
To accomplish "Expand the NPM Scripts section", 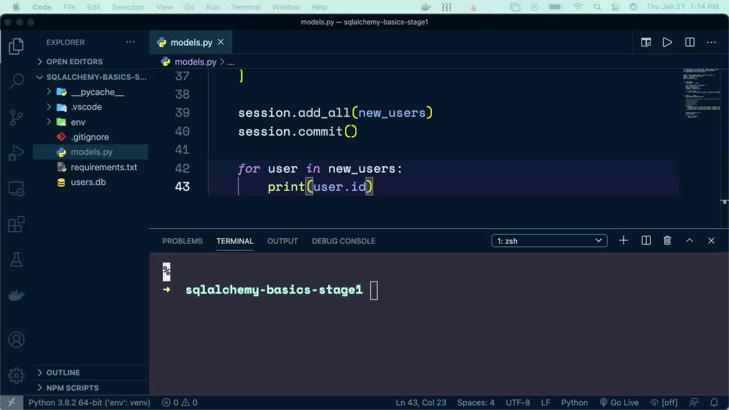I will click(91, 388).
